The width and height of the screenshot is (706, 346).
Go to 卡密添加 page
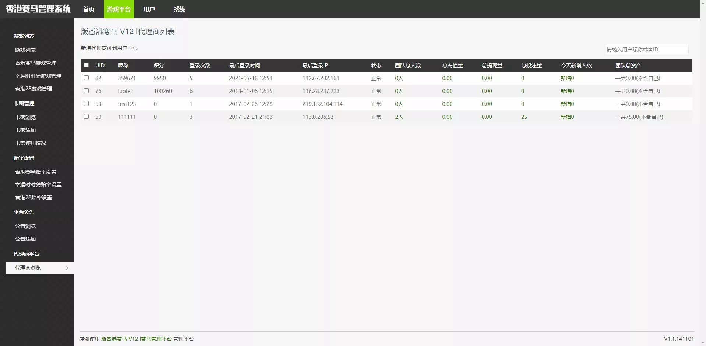(x=25, y=130)
